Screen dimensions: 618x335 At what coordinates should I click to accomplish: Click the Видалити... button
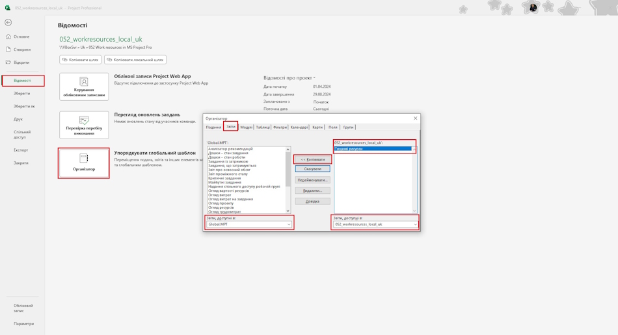coord(312,191)
